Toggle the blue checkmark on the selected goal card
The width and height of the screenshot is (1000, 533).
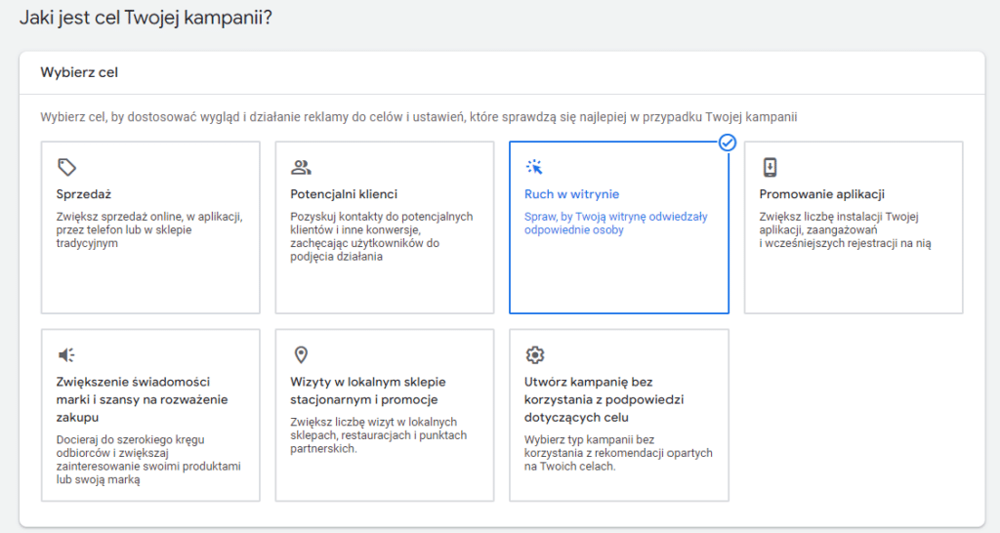727,143
